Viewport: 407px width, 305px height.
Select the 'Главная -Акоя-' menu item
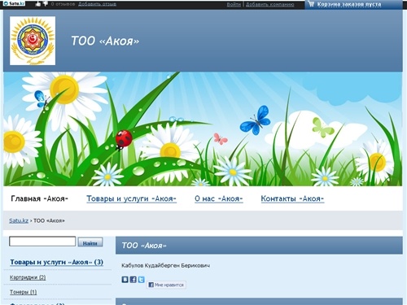40,198
